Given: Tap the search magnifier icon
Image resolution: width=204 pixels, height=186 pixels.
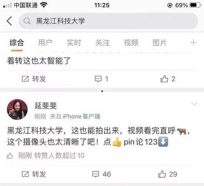Looking at the screenshot, I should [27, 21].
